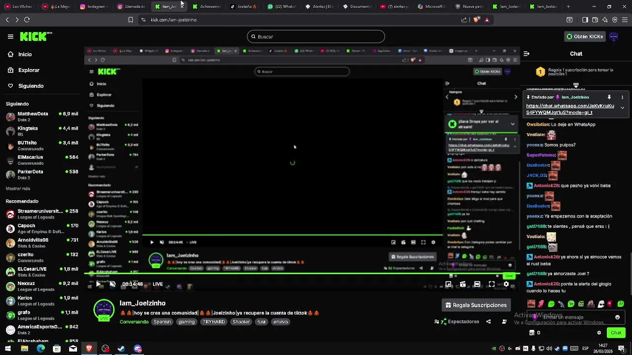Open Kingteka channel in sidebar
The image size is (632, 355).
(42, 131)
